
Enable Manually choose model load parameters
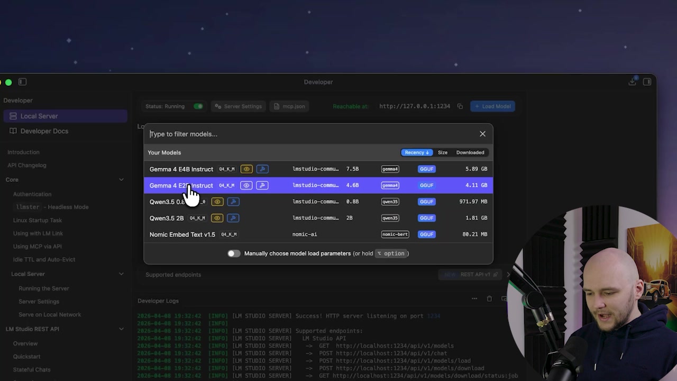[x=234, y=253]
